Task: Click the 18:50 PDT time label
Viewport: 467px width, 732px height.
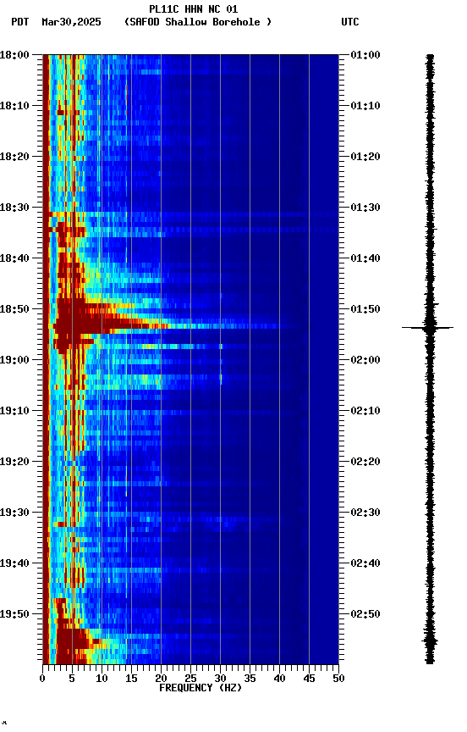Action: coord(14,309)
